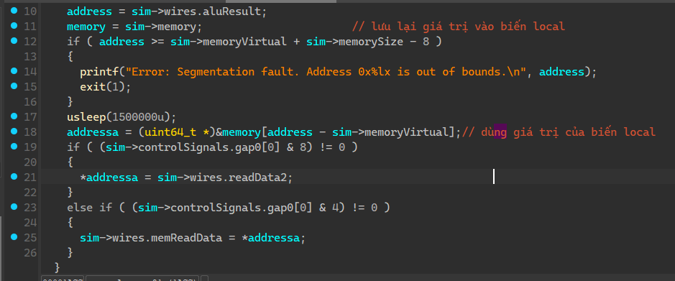Click '*addressa' at end of line 25
Screen dimensions: 675x281
(x=270, y=238)
